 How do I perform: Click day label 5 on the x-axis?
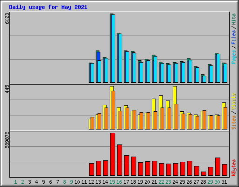43,182
